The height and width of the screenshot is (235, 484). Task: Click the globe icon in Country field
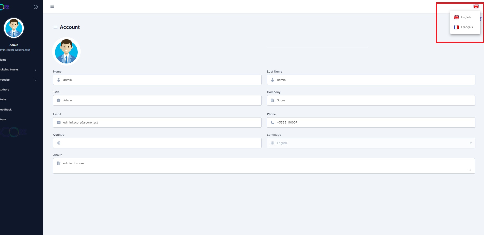click(59, 143)
